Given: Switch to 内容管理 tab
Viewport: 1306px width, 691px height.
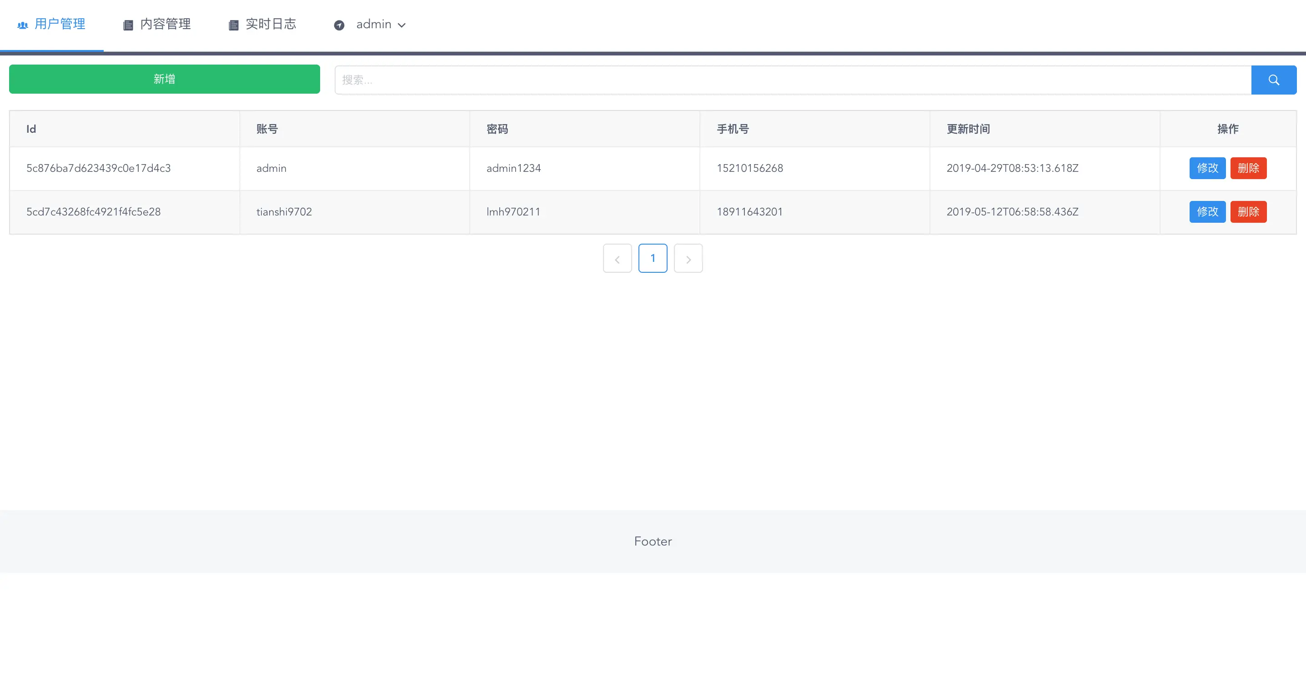Looking at the screenshot, I should 165,24.
